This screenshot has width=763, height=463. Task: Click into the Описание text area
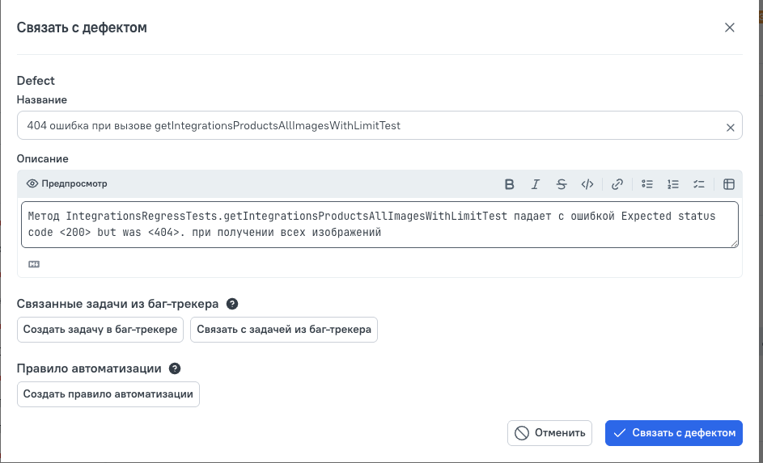click(x=379, y=225)
